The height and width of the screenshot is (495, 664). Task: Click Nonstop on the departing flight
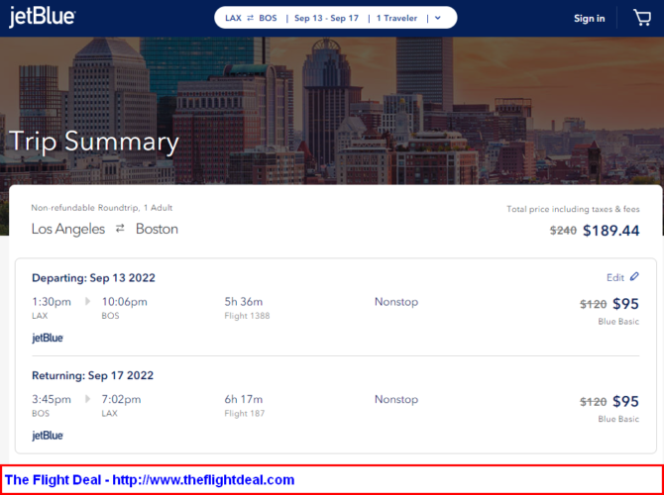(x=396, y=302)
